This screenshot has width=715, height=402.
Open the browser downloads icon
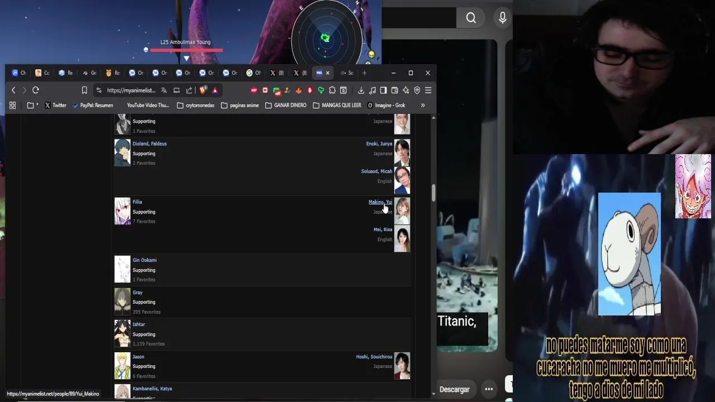361,90
